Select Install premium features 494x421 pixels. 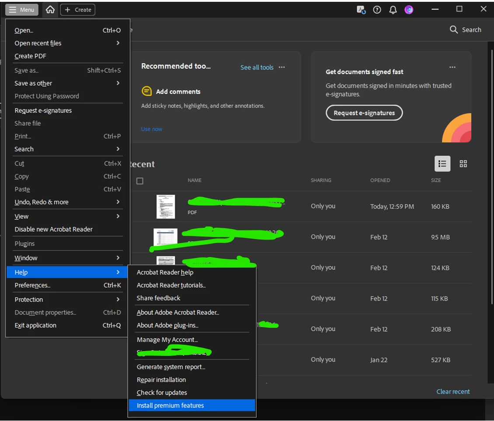coord(192,406)
